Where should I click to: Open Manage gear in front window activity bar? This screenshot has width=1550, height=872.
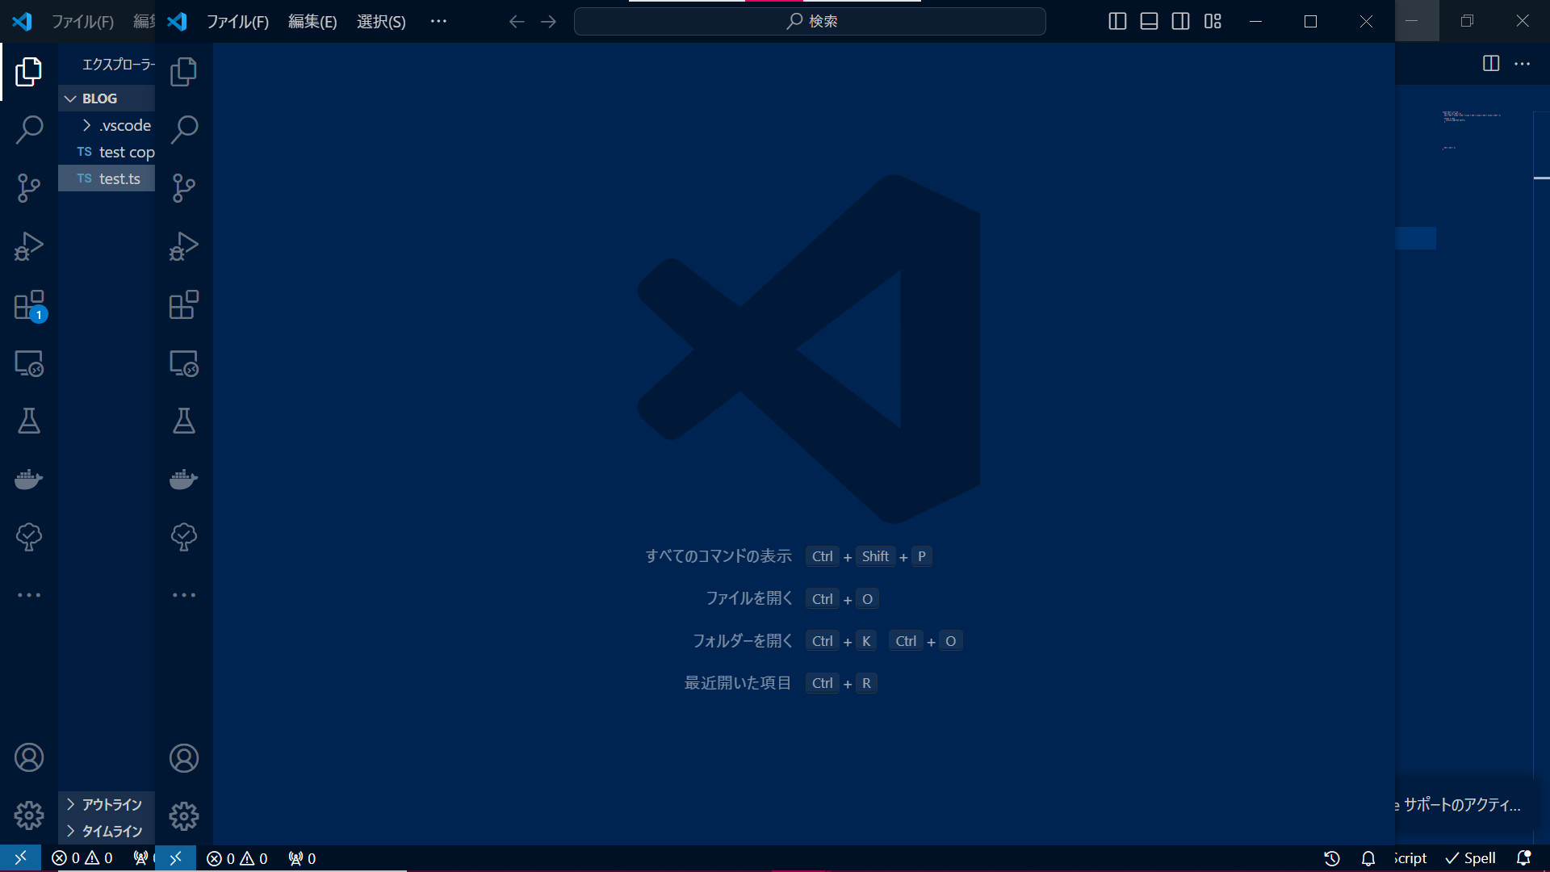coord(183,816)
